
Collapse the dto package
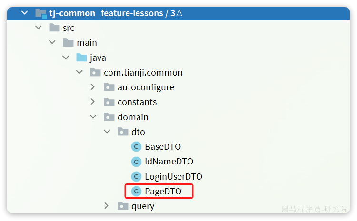pyautogui.click(x=107, y=132)
